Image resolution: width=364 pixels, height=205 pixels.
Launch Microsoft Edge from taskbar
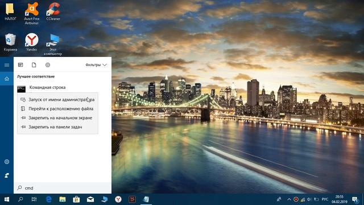point(48,199)
